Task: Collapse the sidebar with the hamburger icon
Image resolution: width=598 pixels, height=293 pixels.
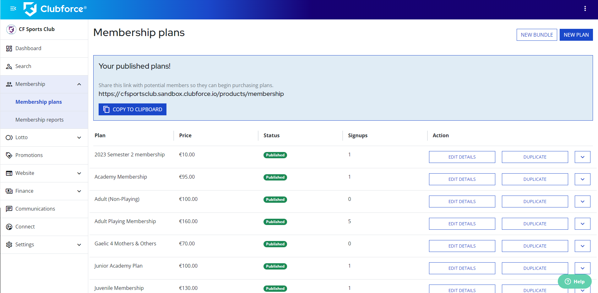Action: point(13,8)
